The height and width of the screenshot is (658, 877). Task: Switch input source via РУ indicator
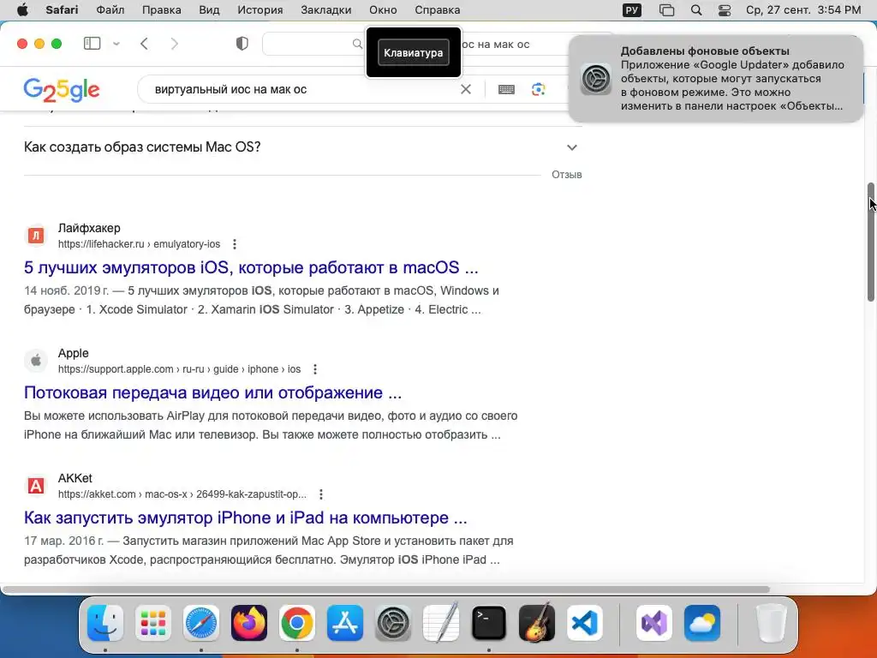pos(632,10)
